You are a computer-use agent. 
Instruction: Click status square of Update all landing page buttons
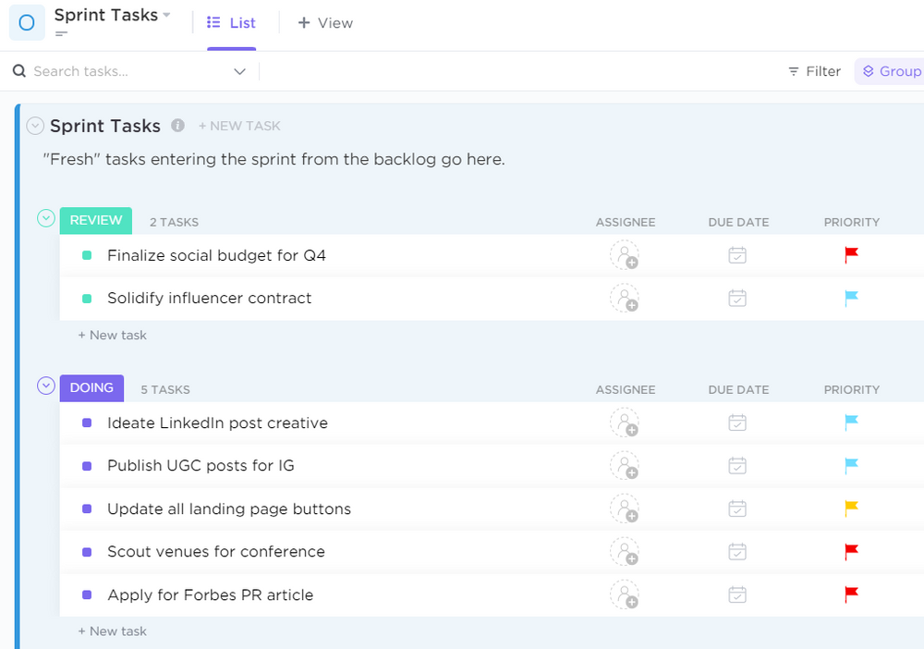(x=87, y=508)
